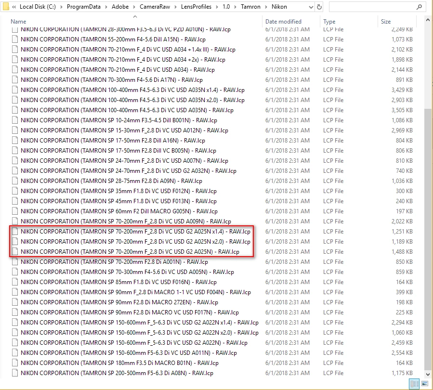Select file icon for SP 35mm F012N

[x=15, y=191]
